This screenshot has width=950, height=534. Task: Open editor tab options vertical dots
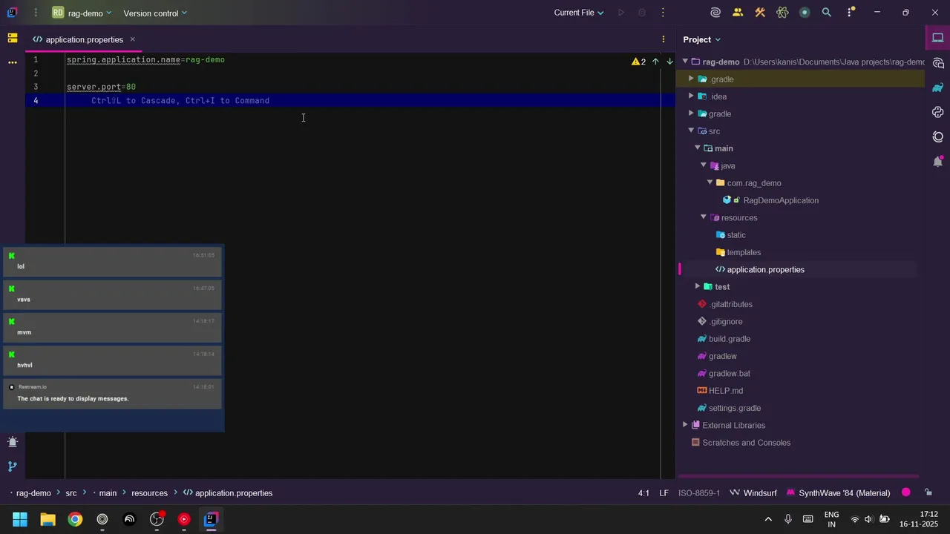[664, 39]
